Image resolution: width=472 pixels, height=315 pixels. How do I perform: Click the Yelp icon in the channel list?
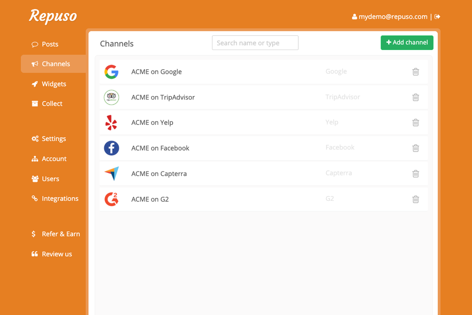[112, 122]
